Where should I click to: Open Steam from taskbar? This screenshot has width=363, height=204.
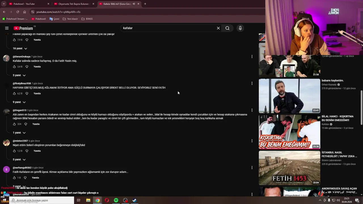click(x=134, y=200)
